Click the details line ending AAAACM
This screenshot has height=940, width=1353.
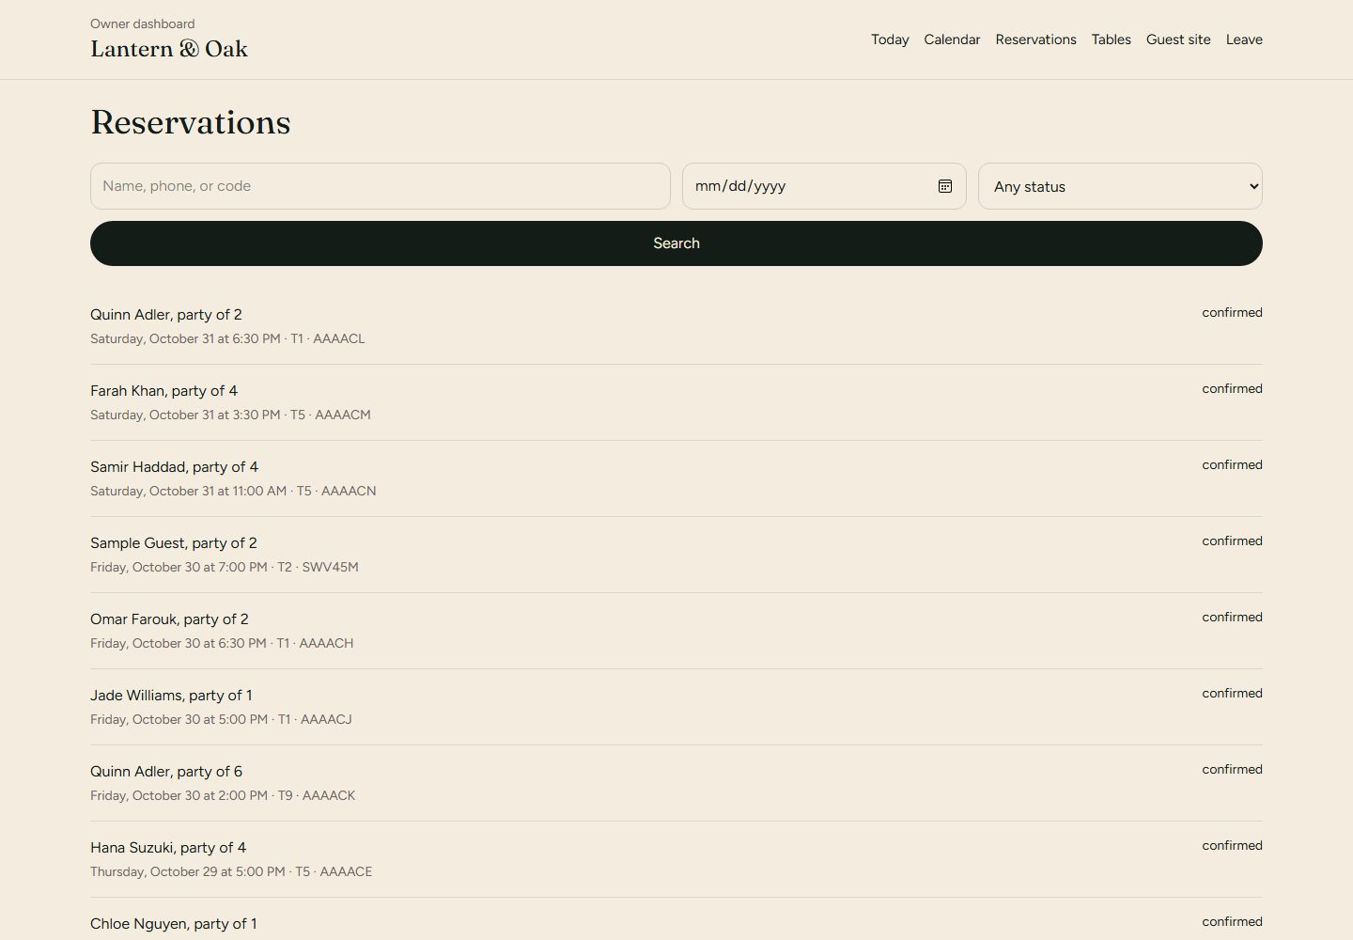pos(230,415)
